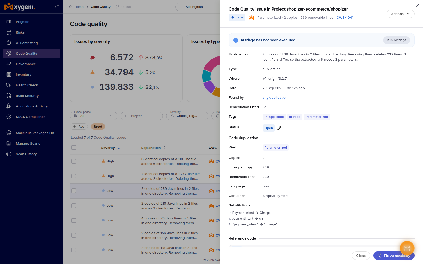Close the issue details panel with X
This screenshot has width=423, height=264.
418,5
